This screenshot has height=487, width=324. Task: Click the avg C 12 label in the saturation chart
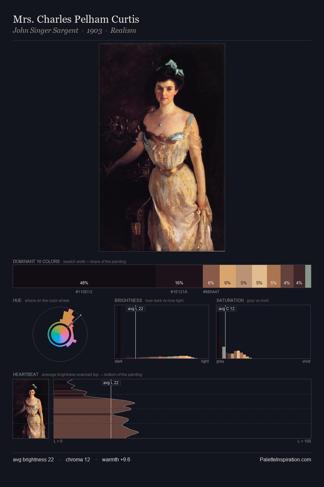(226, 309)
